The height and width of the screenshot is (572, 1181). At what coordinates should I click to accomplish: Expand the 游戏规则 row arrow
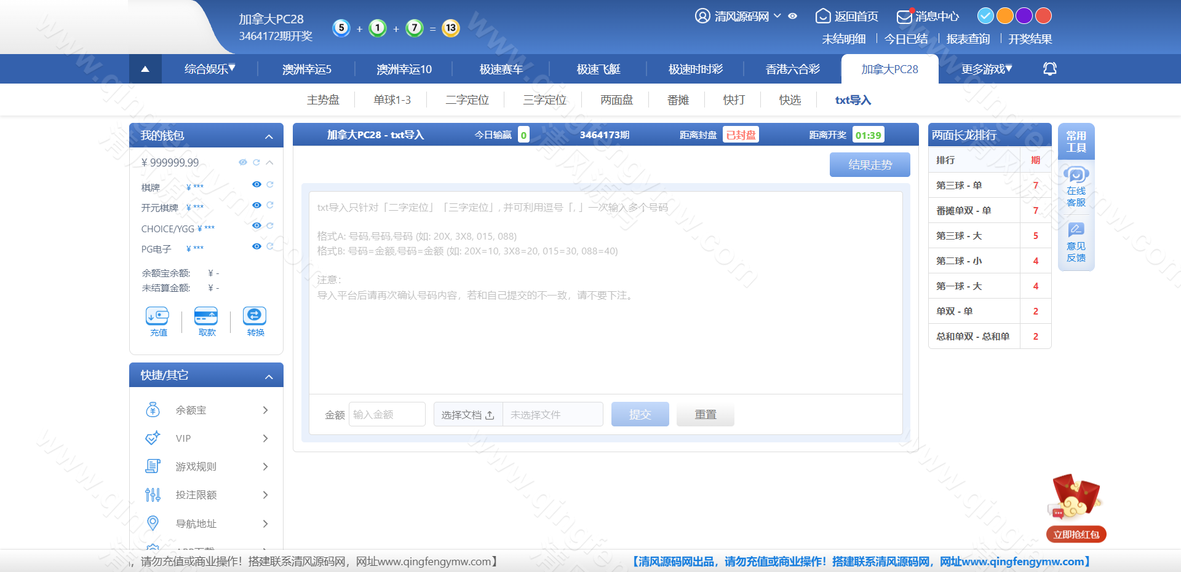tap(265, 466)
